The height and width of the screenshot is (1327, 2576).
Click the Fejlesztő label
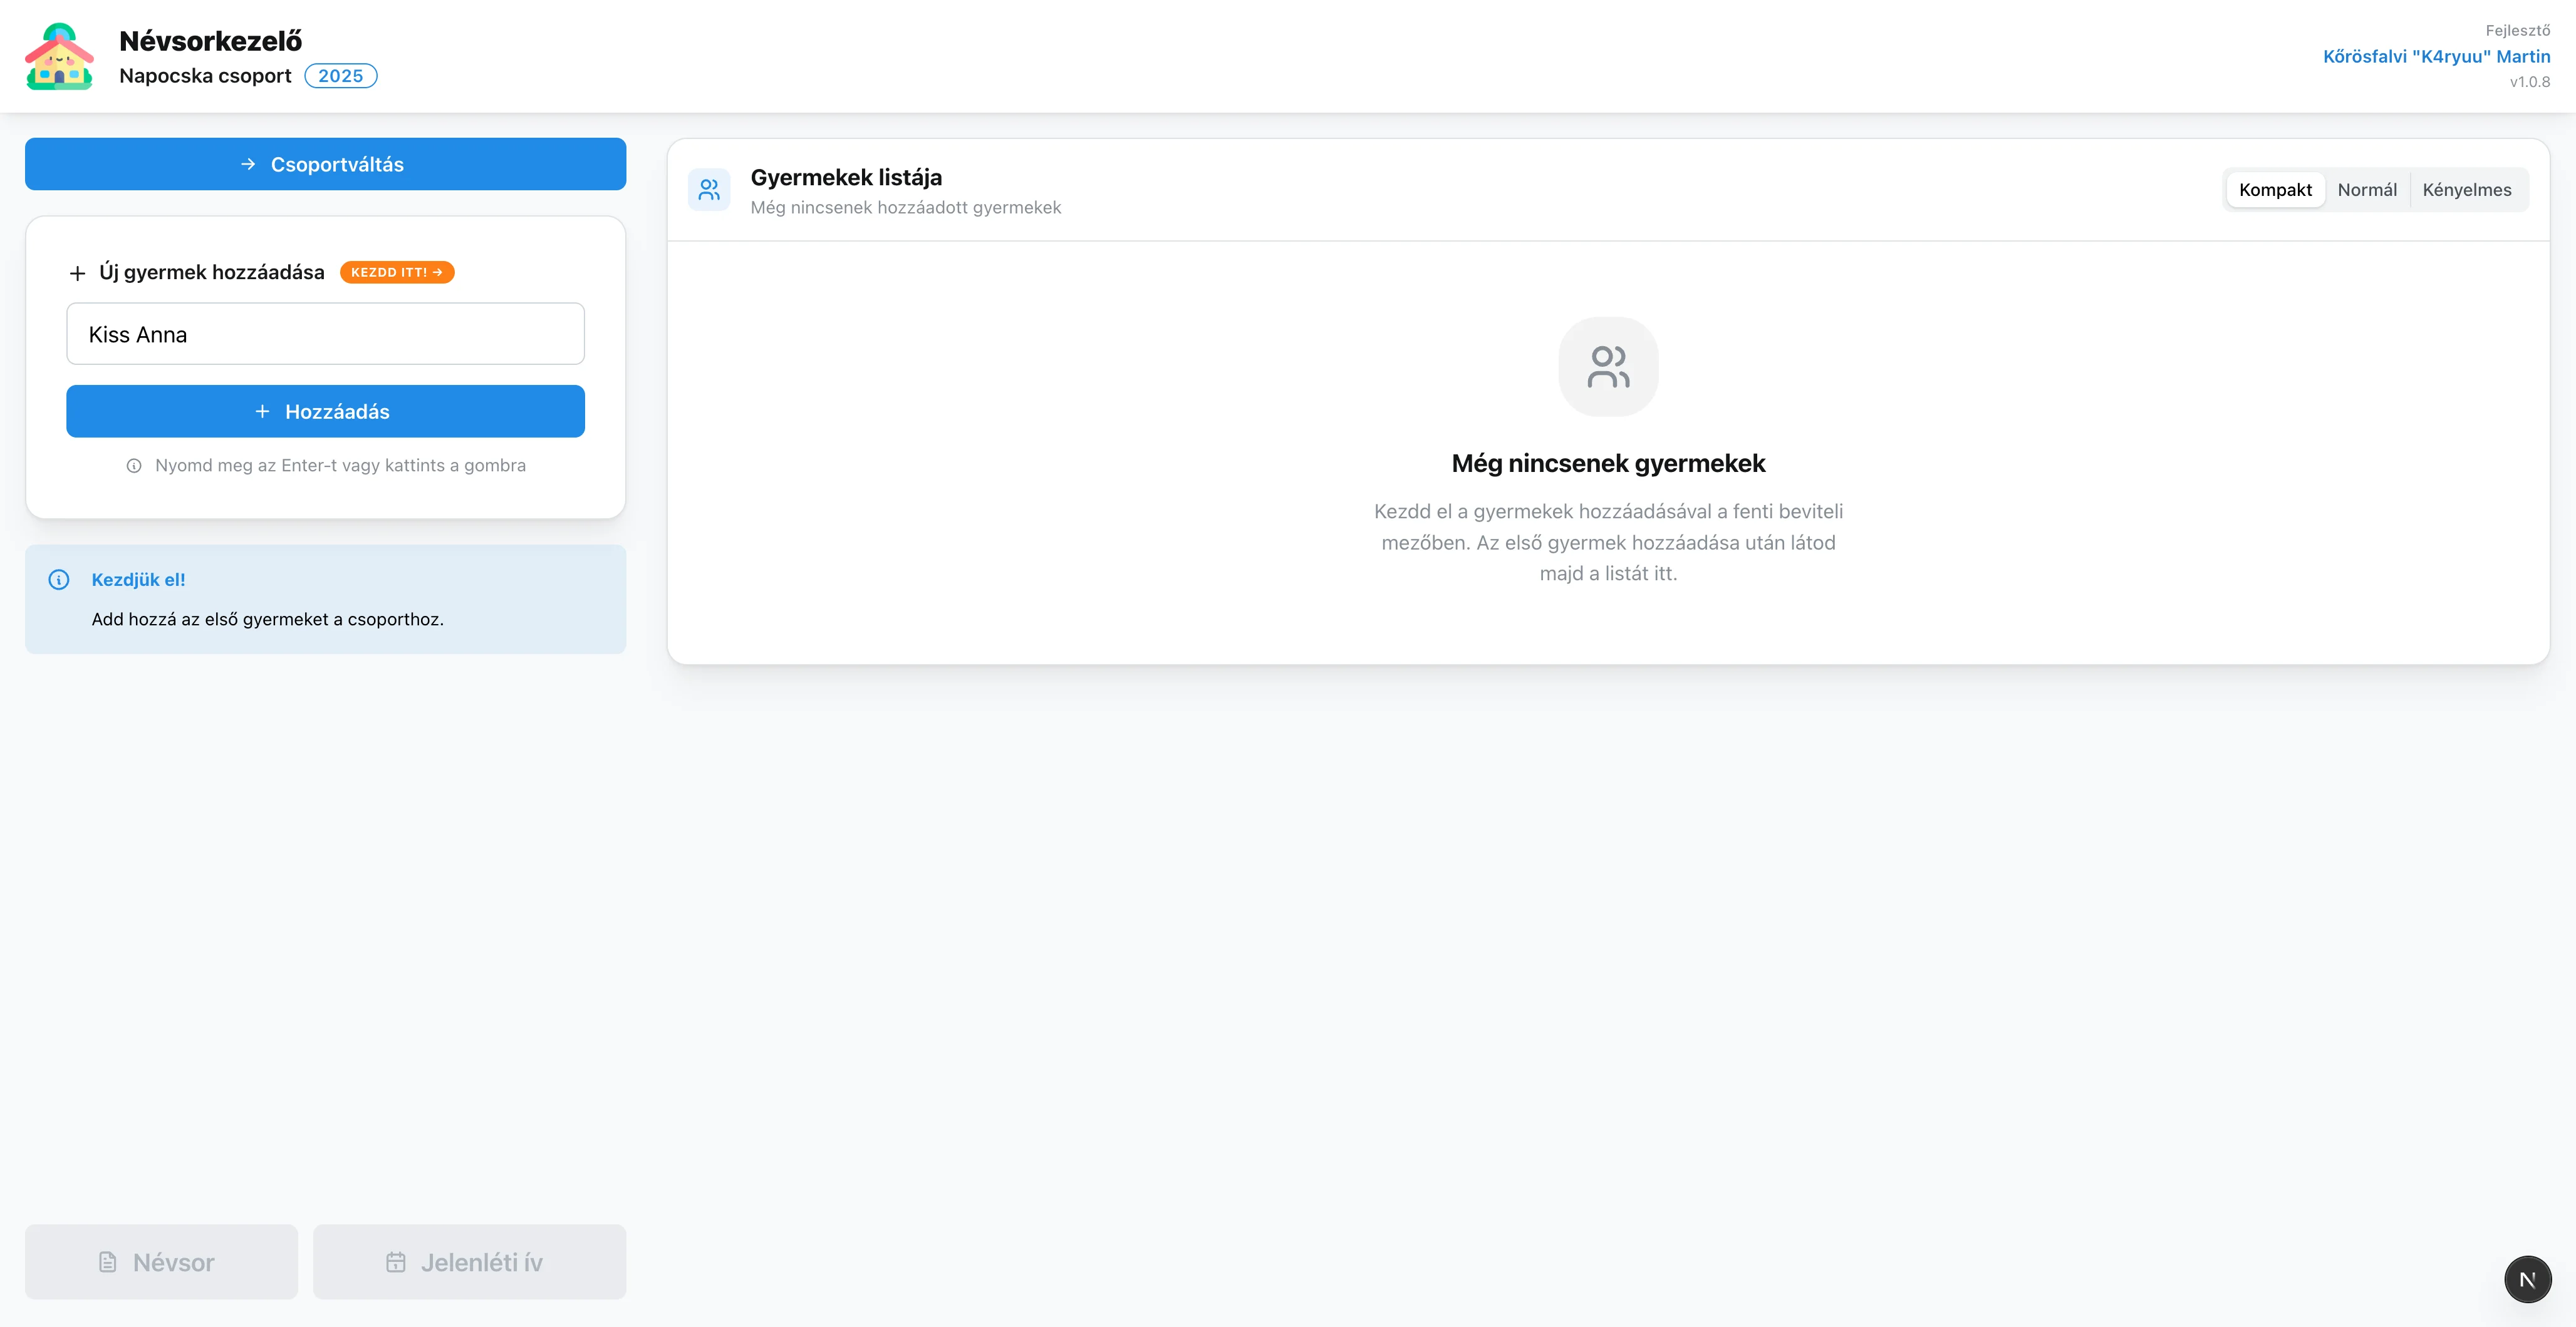point(2517,31)
